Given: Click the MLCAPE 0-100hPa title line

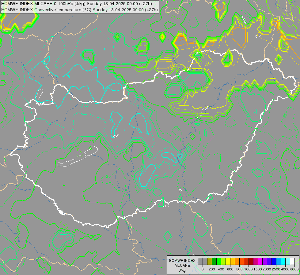Looking at the screenshot, I should pos(77,4).
